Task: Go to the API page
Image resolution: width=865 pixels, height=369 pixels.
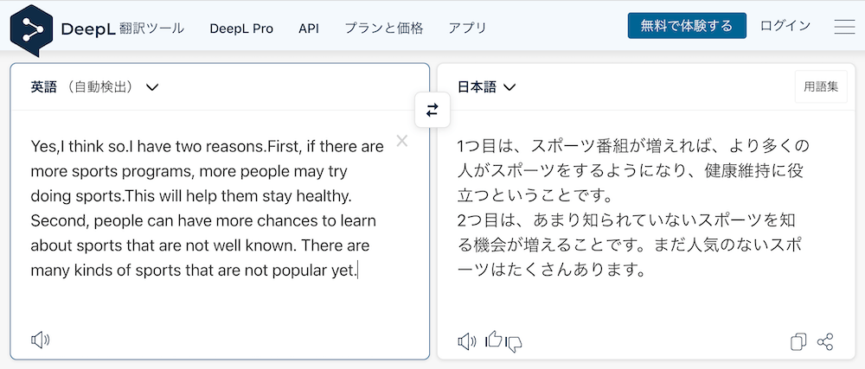Action: click(x=309, y=28)
